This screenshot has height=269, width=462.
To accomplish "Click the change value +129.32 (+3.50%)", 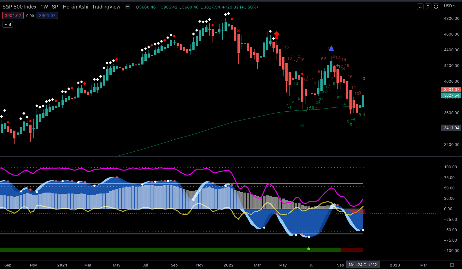I will tap(240, 7).
